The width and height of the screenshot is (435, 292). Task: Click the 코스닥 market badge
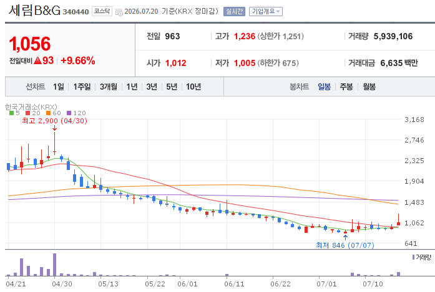[x=102, y=11]
